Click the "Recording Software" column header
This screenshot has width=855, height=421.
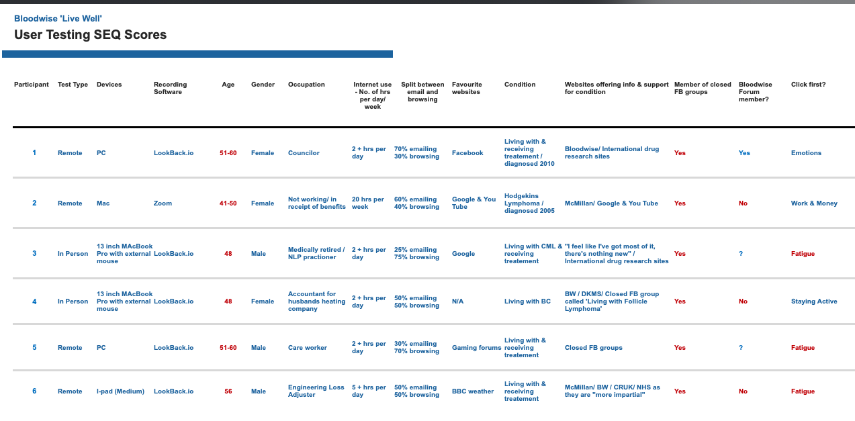pyautogui.click(x=171, y=88)
